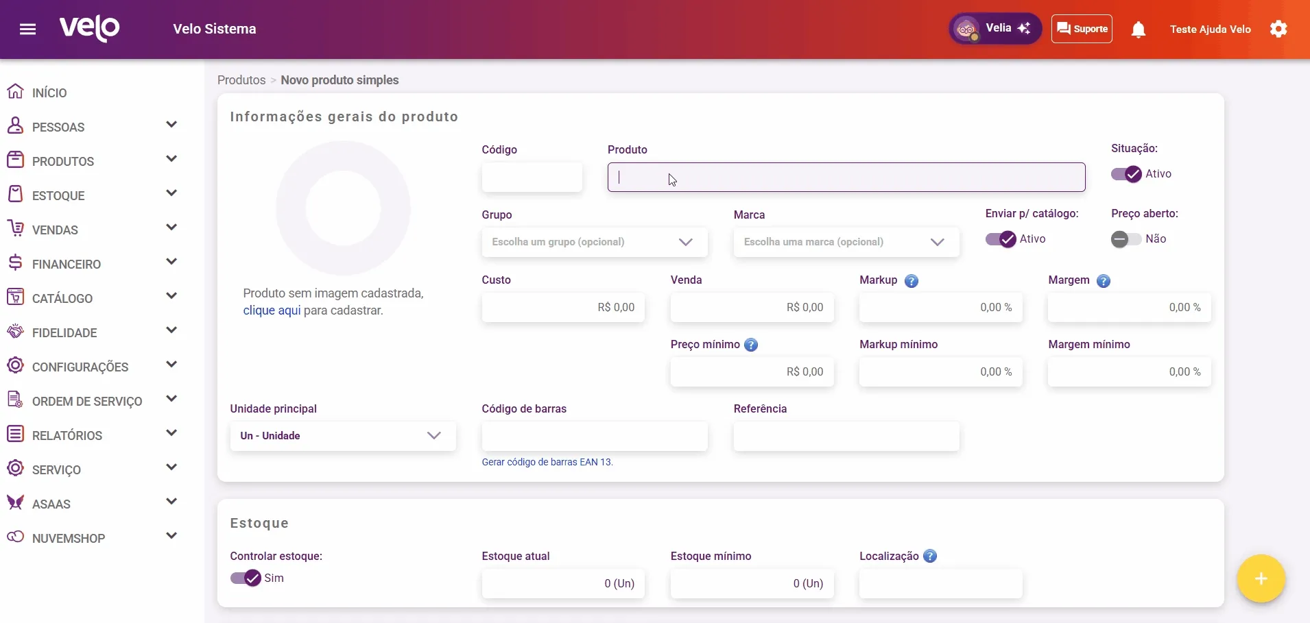Focus the Custo input field

point(563,308)
